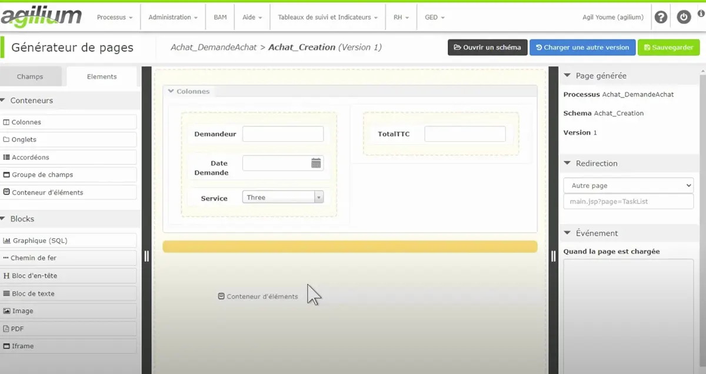The width and height of the screenshot is (706, 374).
Task: Select the Image block element
Action: (x=68, y=311)
